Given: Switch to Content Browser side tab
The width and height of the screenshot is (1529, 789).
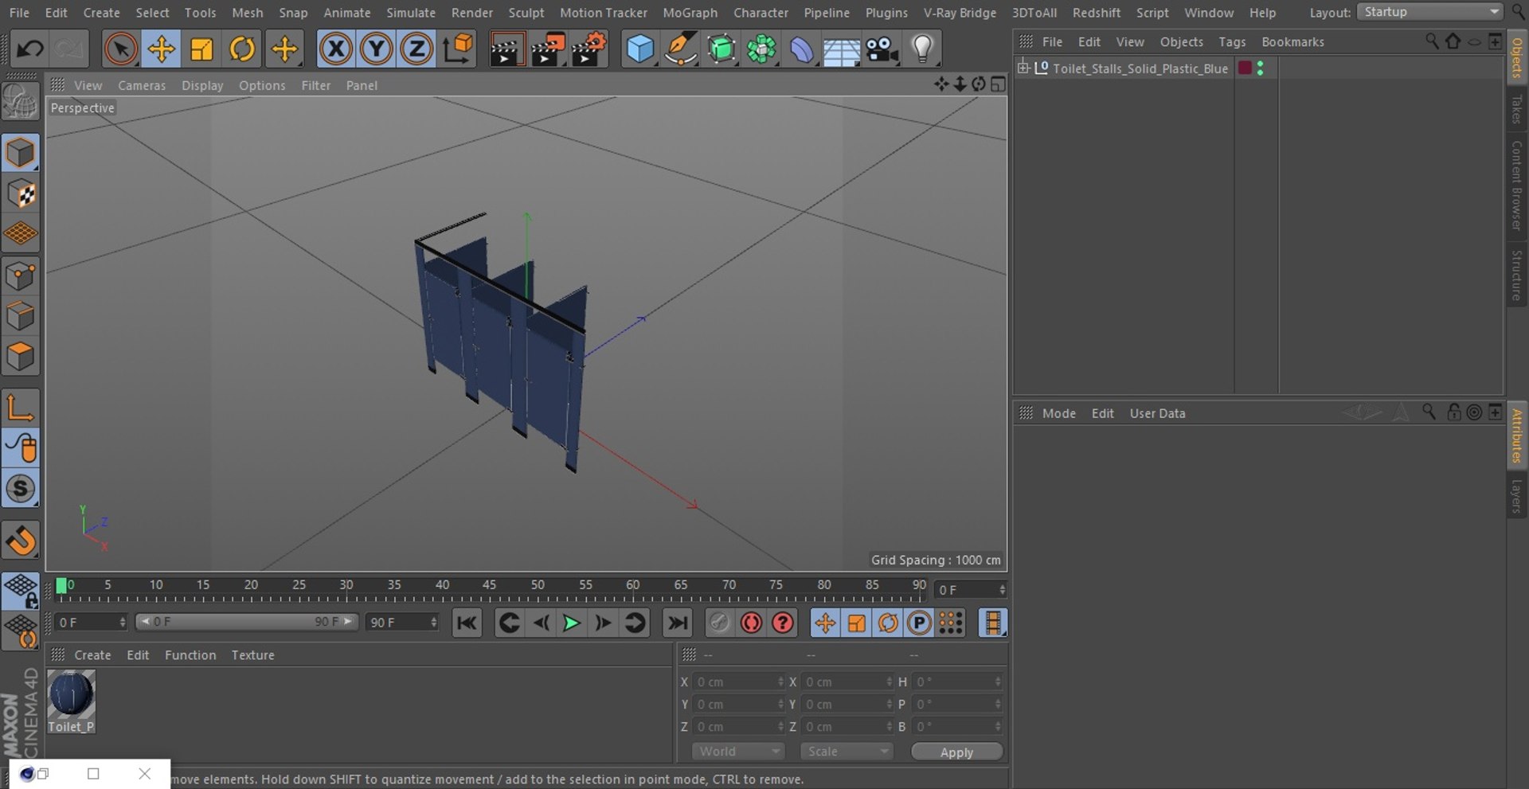Looking at the screenshot, I should click(1517, 185).
